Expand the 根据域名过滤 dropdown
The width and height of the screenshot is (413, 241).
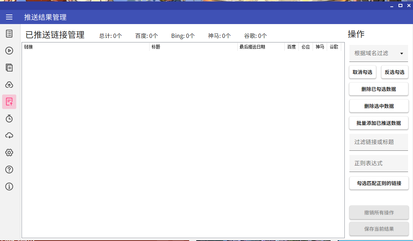tap(378, 53)
